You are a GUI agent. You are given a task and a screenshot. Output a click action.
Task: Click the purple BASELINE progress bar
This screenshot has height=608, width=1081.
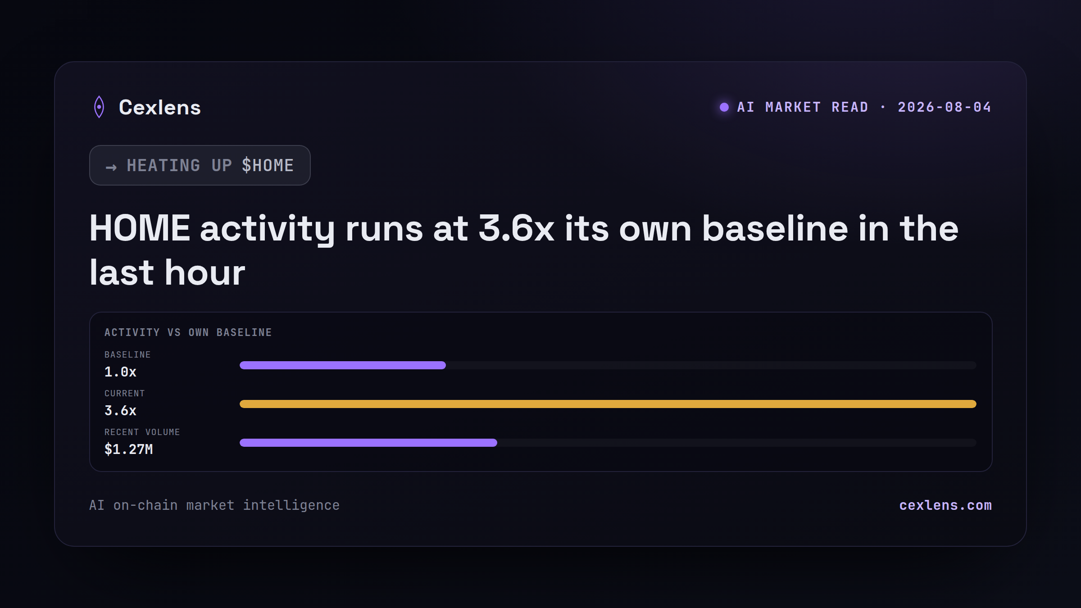343,365
